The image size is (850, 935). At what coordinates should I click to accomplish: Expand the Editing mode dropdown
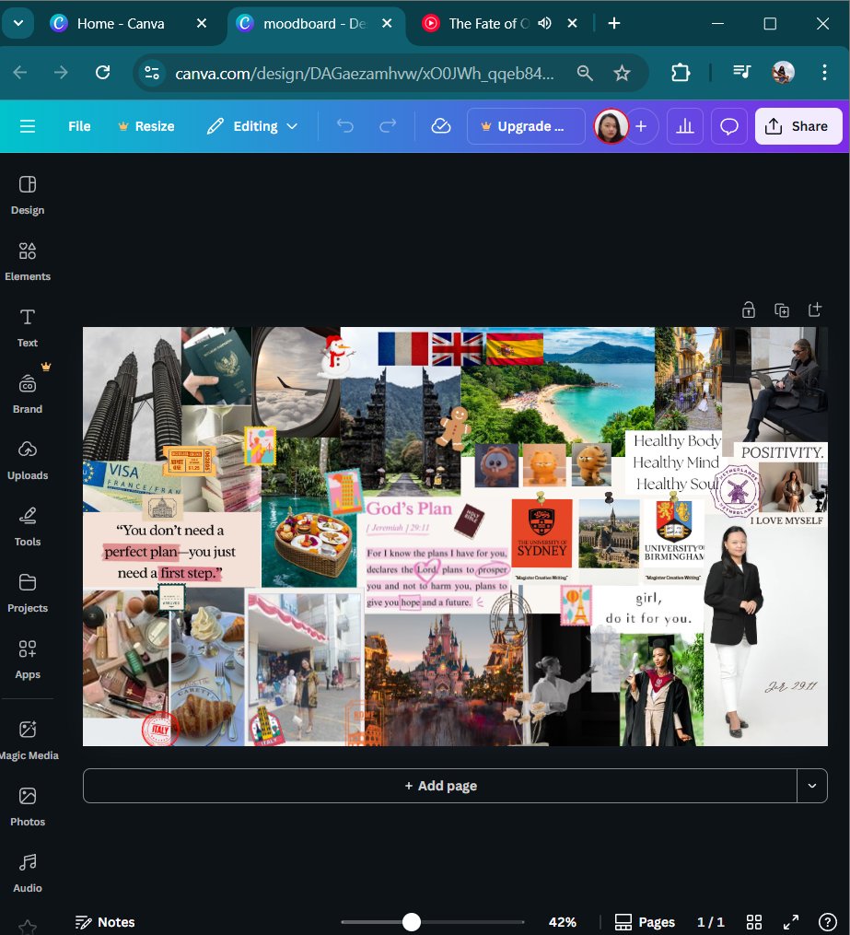click(x=252, y=126)
